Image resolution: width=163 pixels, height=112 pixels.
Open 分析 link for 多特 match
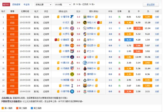[157, 74]
